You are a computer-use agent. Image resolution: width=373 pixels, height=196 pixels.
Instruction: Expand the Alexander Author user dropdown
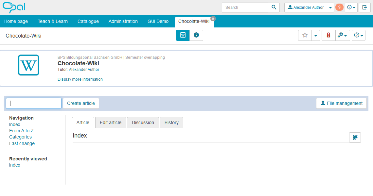point(330,8)
